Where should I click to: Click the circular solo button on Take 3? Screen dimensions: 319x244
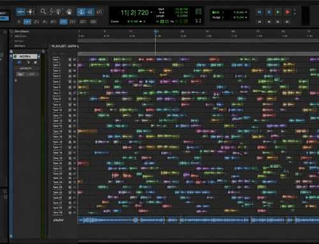click(70, 71)
